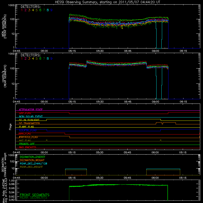Click the SAA_FLAG label
The height and width of the screenshot is (203, 203).
[25, 134]
